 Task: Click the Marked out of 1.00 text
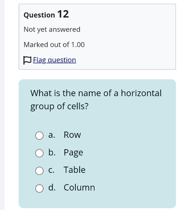54,45
